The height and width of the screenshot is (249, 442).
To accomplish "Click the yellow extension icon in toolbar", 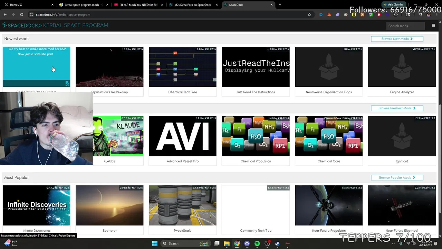I will [354, 15].
